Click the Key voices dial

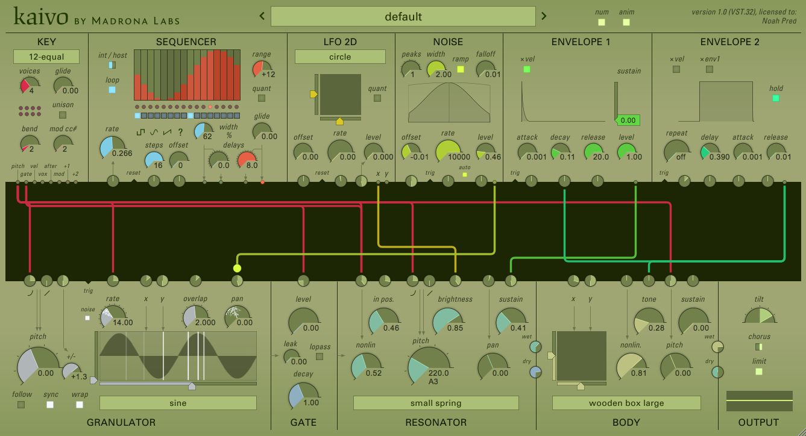point(30,86)
